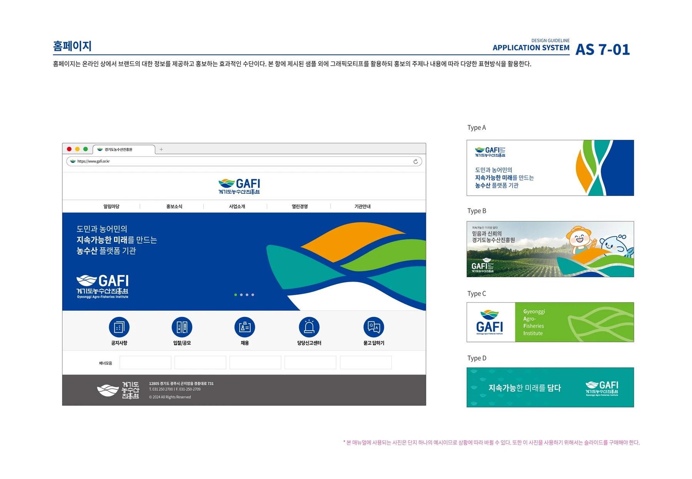Click the 공지사항 notice icon

119,327
